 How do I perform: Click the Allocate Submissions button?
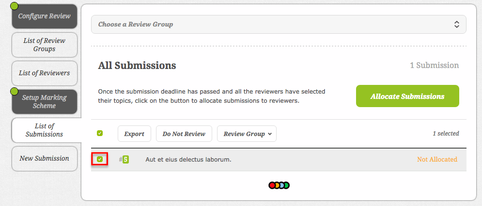tap(407, 96)
